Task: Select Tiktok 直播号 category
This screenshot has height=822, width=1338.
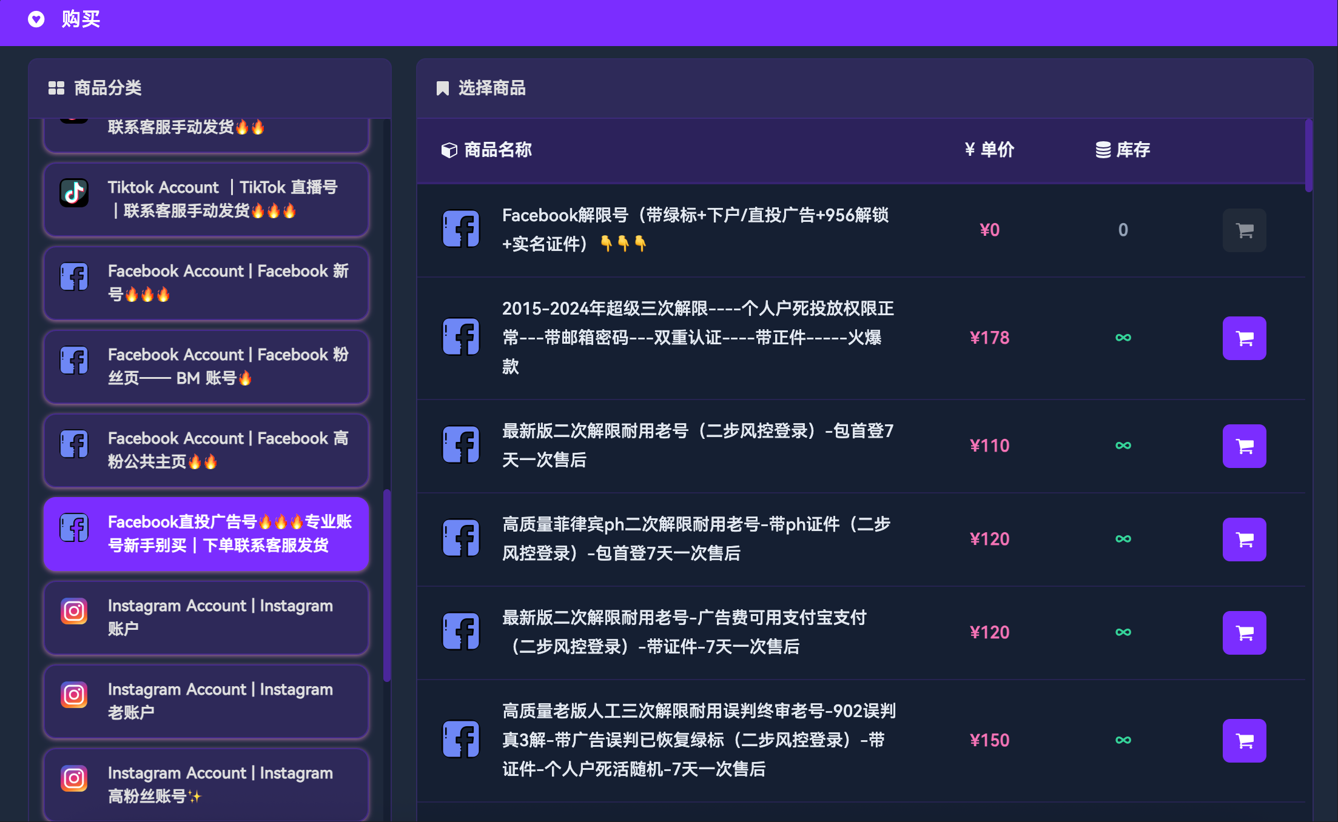Action: [206, 199]
